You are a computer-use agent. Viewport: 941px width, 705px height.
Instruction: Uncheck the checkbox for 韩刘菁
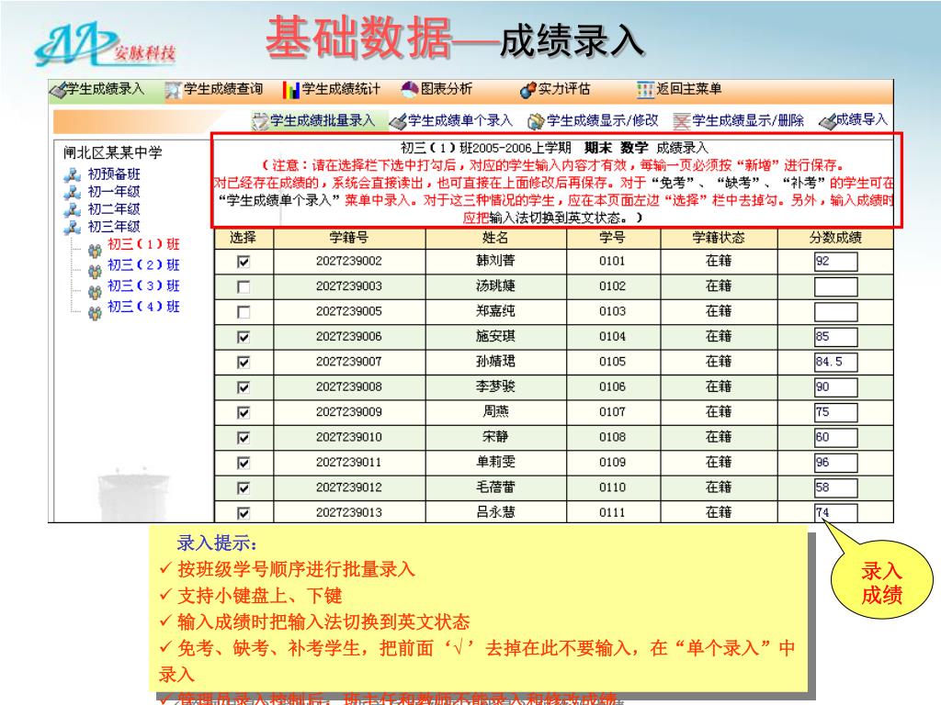(243, 262)
